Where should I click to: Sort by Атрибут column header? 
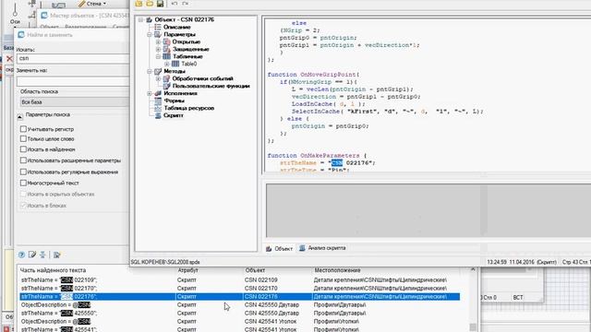pyautogui.click(x=187, y=270)
